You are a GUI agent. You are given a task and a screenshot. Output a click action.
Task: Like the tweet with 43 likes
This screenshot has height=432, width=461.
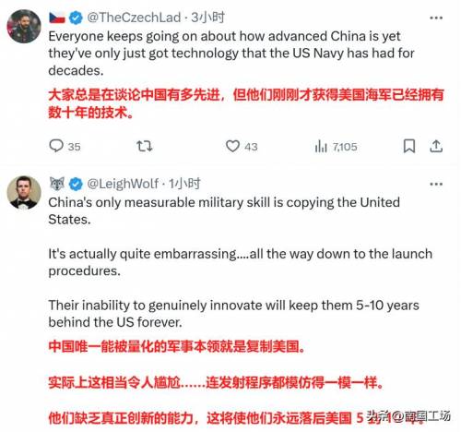[x=232, y=146]
